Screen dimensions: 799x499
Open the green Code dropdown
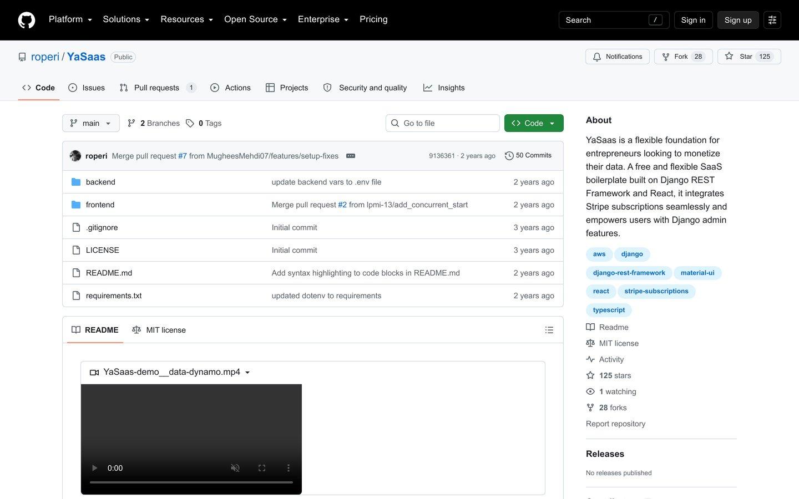[534, 123]
